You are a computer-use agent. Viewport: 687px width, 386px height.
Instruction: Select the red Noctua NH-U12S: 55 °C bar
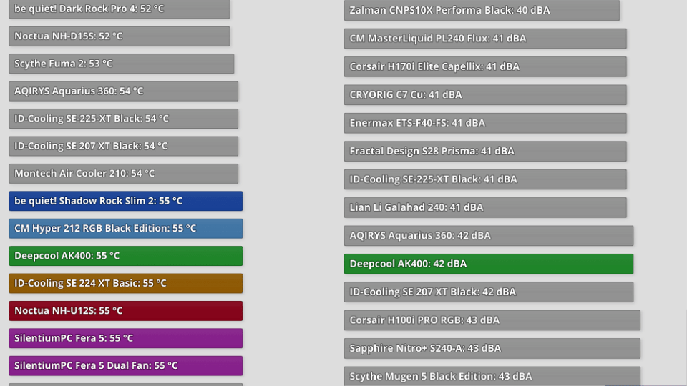[126, 311]
